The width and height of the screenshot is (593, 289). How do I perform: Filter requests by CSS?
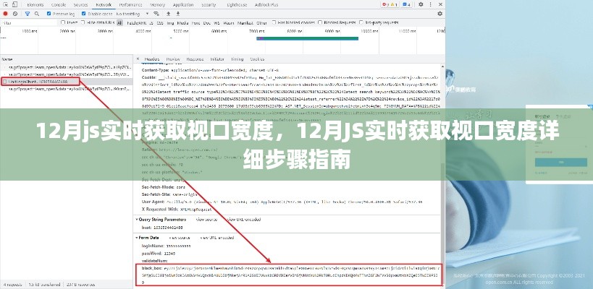pos(160,22)
